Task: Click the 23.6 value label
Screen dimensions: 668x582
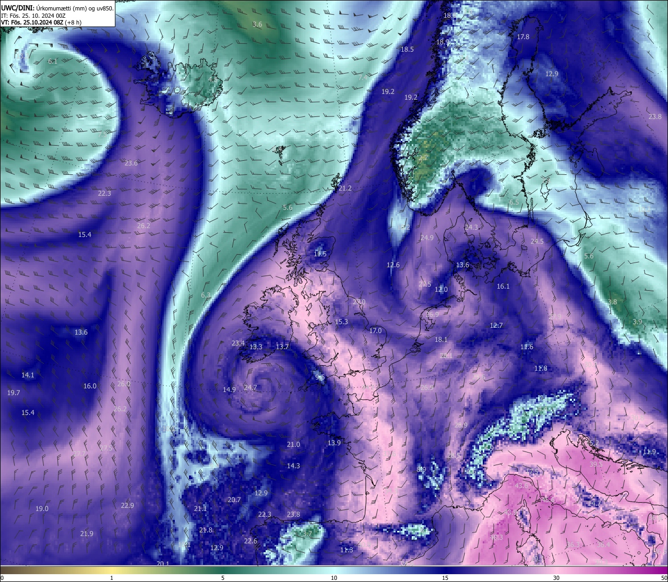Action: pos(132,163)
